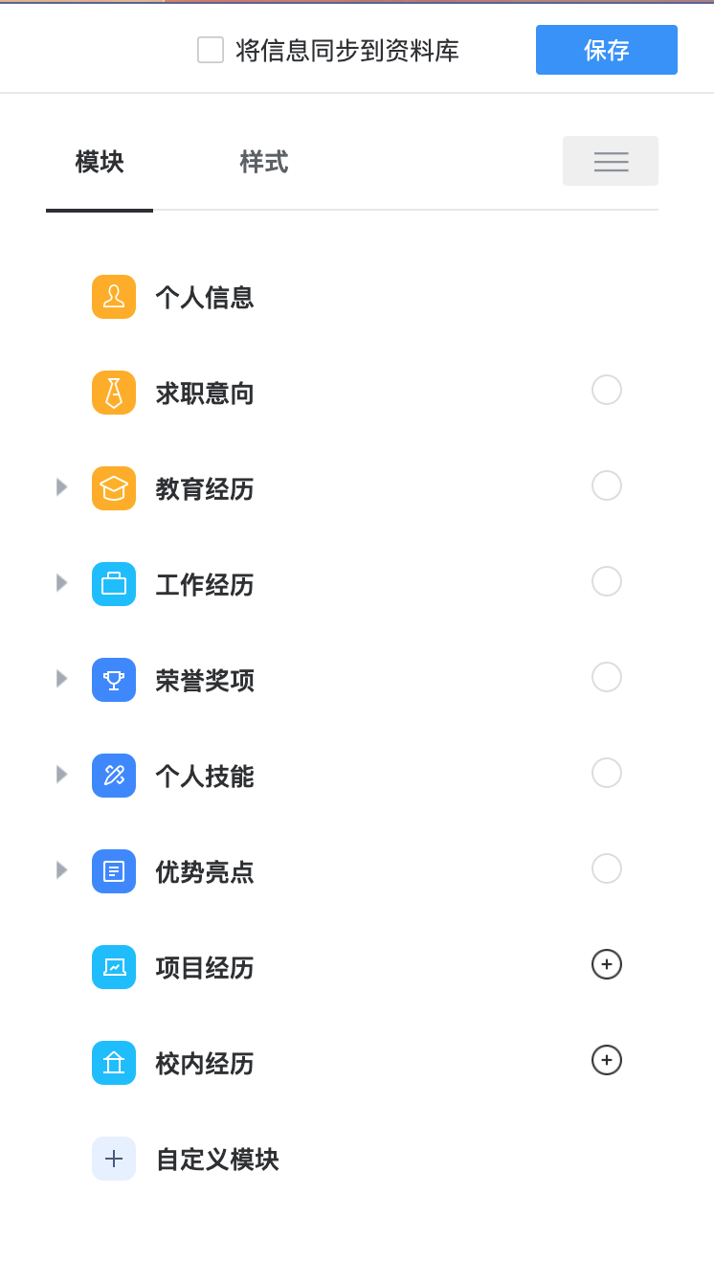Click the gray hamburger menu button
Image resolution: width=714 pixels, height=1262 pixels.
pyautogui.click(x=611, y=161)
